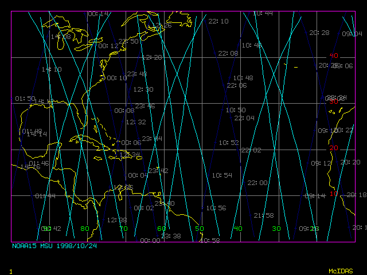Click the 12:38 orbit time marker
The height and width of the screenshot is (275, 367).
click(x=117, y=220)
